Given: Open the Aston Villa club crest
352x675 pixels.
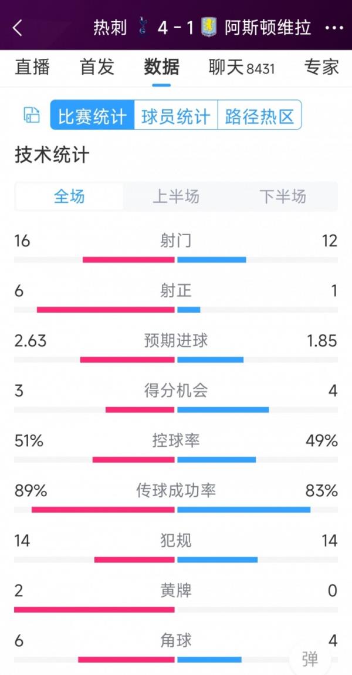Looking at the screenshot, I should pyautogui.click(x=208, y=28).
